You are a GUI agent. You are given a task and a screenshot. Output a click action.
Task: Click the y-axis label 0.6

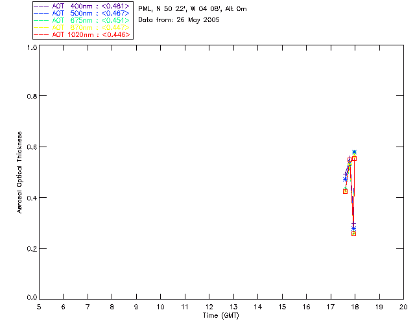pos(32,147)
